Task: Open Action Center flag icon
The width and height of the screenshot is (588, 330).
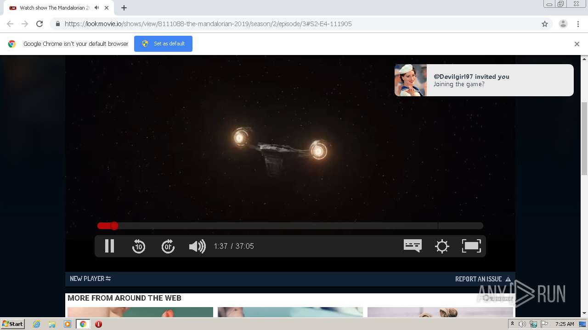Action: coord(544,324)
